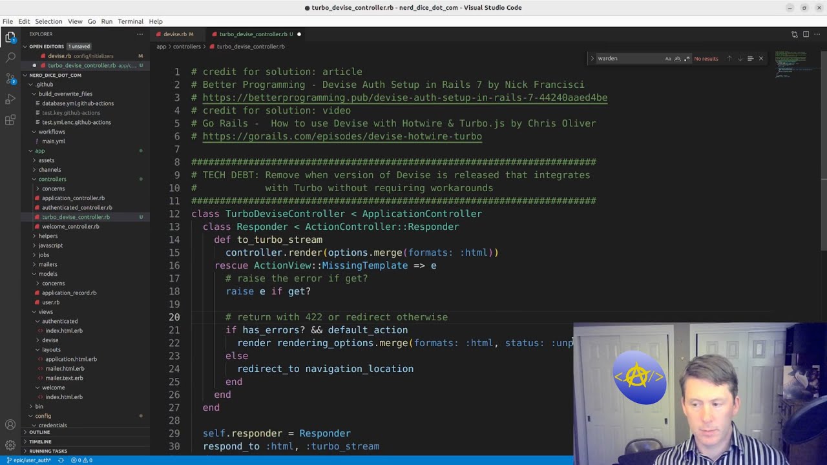Open the Accounts menu icon

[x=10, y=424]
